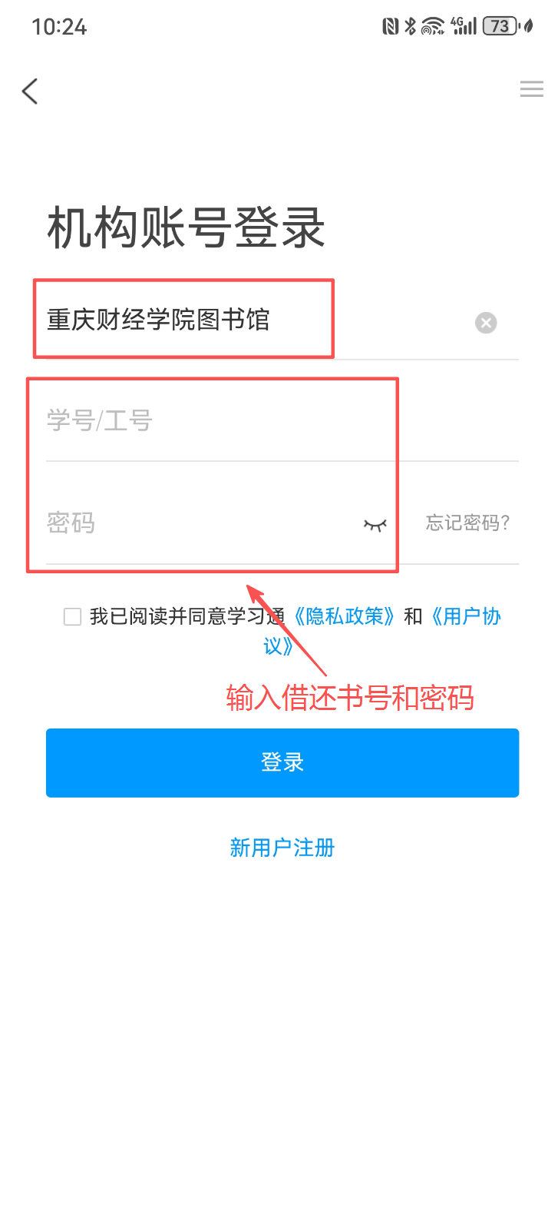Image resolution: width=558 pixels, height=1228 pixels.
Task: Tap the 机构账号登录 heading
Action: point(187,228)
